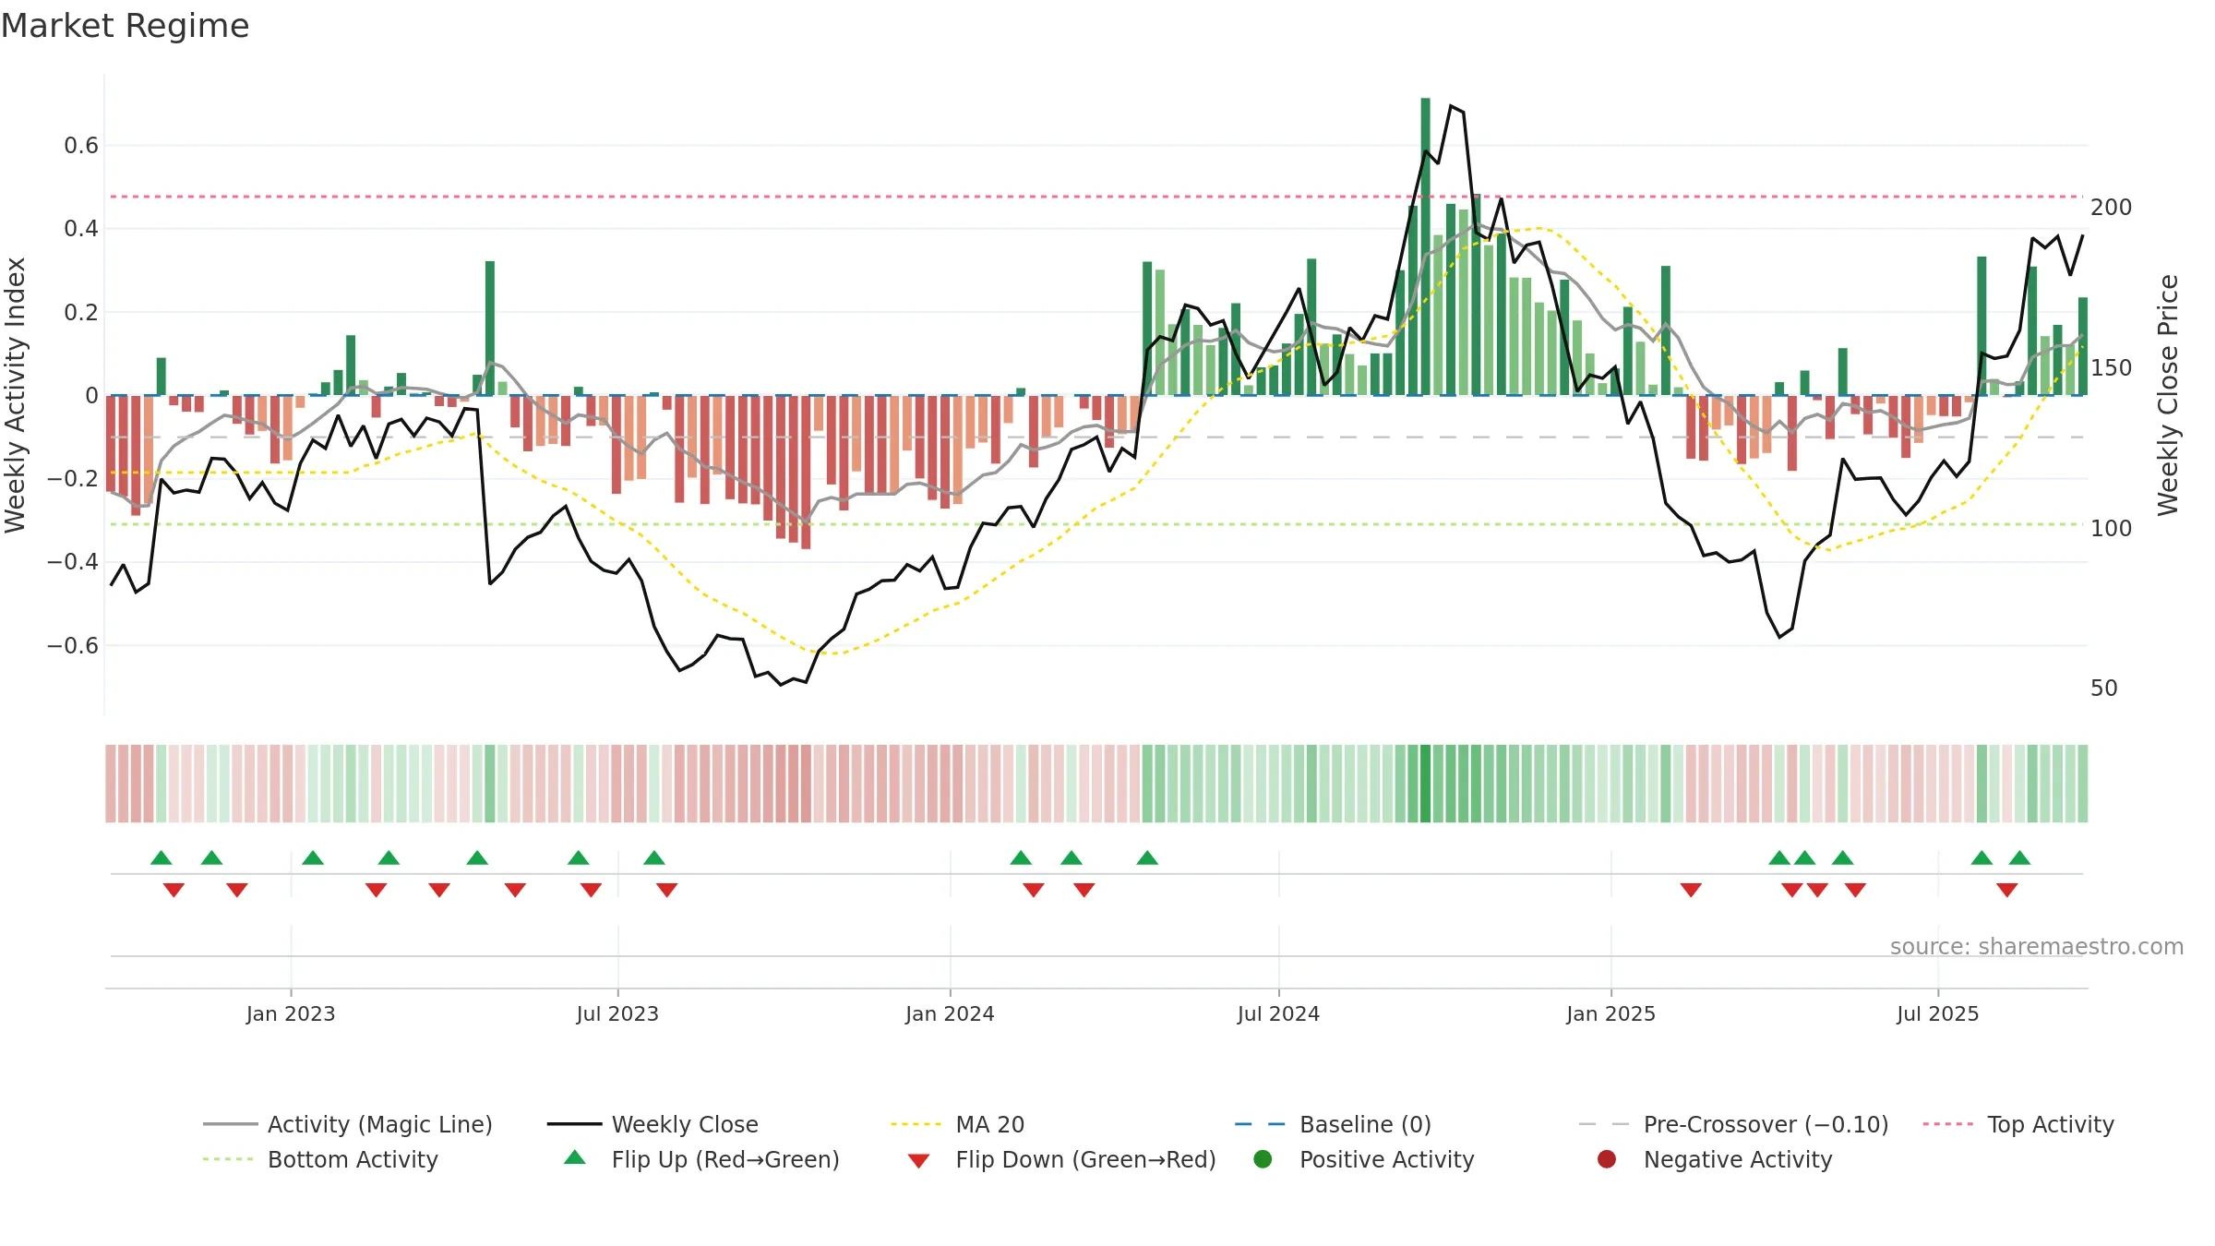Click the red Negative Activity circle icon

pos(1607,1159)
